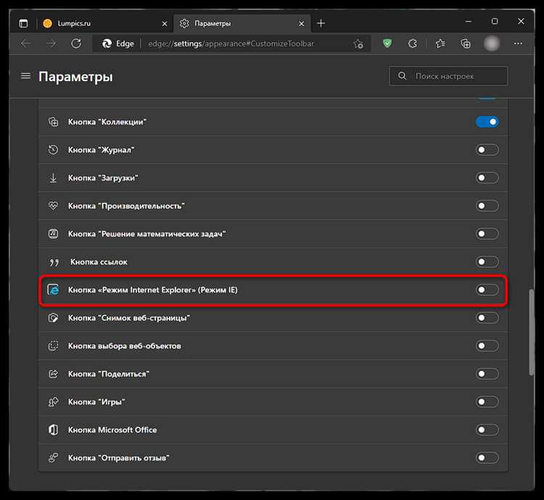The height and width of the screenshot is (500, 544).
Task: Click the Microsoft Office row icon
Action: pyautogui.click(x=53, y=430)
